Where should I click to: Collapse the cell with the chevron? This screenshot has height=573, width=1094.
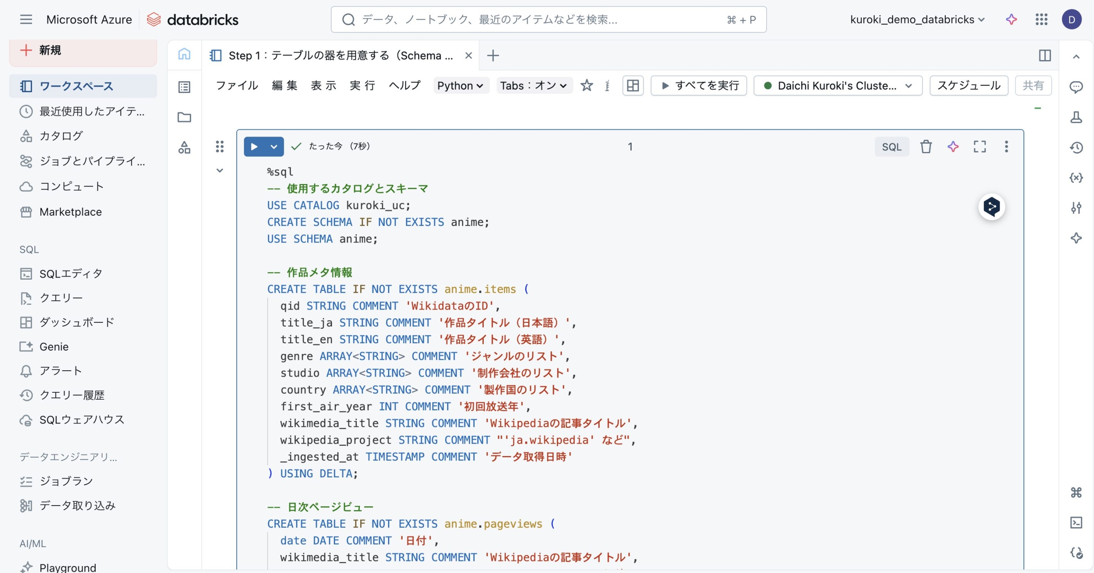point(220,170)
